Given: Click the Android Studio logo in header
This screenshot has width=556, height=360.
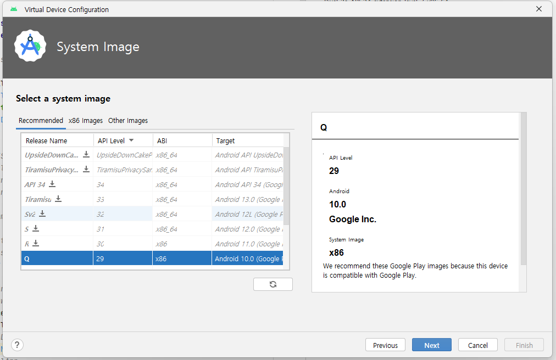Looking at the screenshot, I should 30,46.
